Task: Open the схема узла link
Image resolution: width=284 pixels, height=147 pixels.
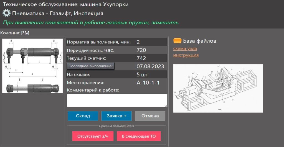Action: 185,49
